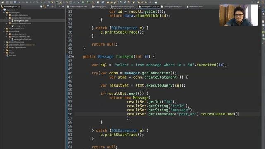The image size is (265, 149).
Task: Select the src folder in Project Explorer
Action: coord(10,50)
